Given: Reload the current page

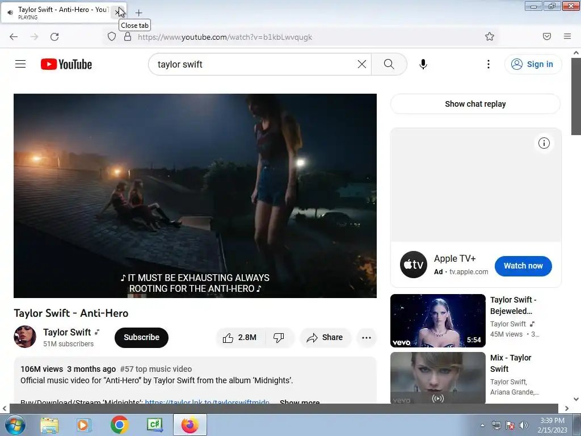Looking at the screenshot, I should 54,37.
